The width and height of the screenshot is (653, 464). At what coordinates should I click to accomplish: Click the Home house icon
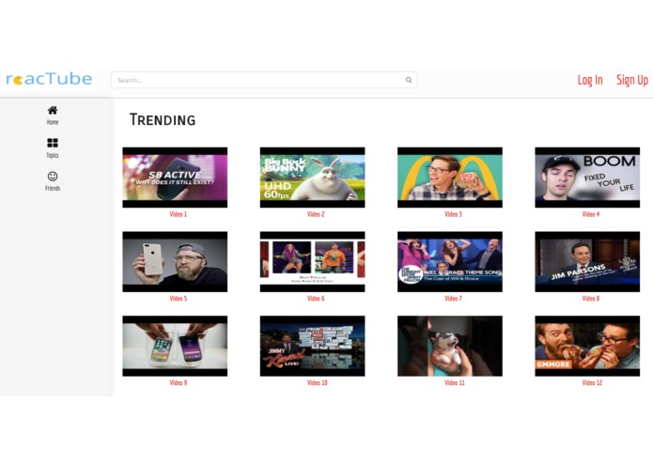tap(53, 110)
